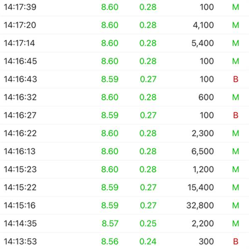Click the 8.56 price at 14:13:53
This screenshot has width=249, height=249.
point(110,242)
